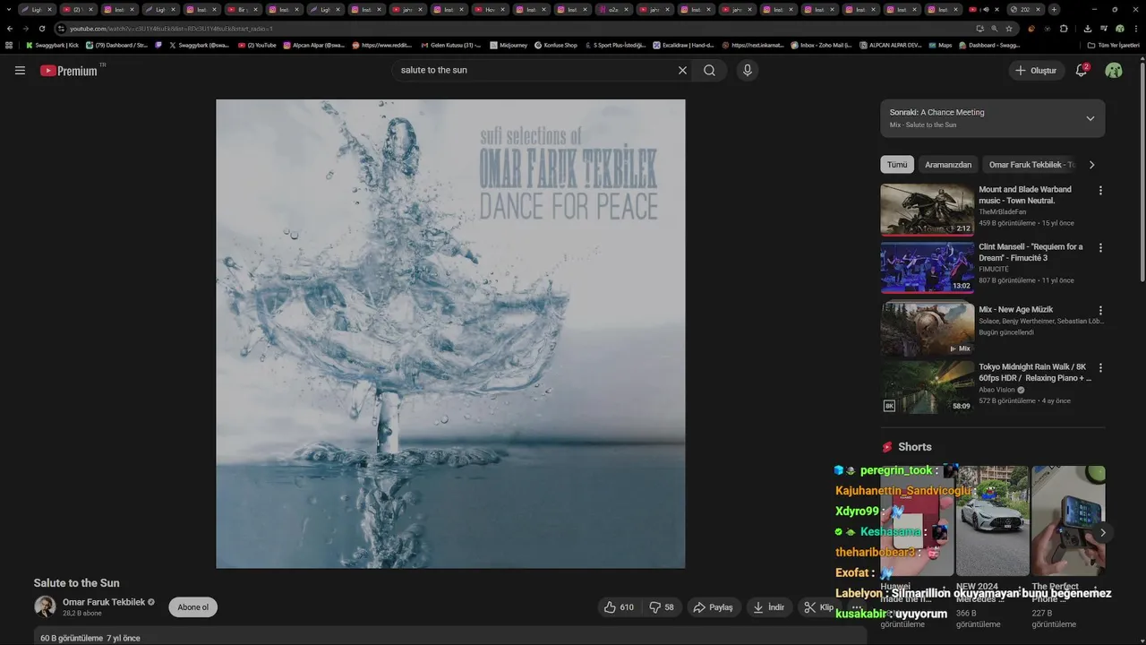Subscribe with the Abone ol button
Screen dimensions: 1146x645
(x=192, y=607)
